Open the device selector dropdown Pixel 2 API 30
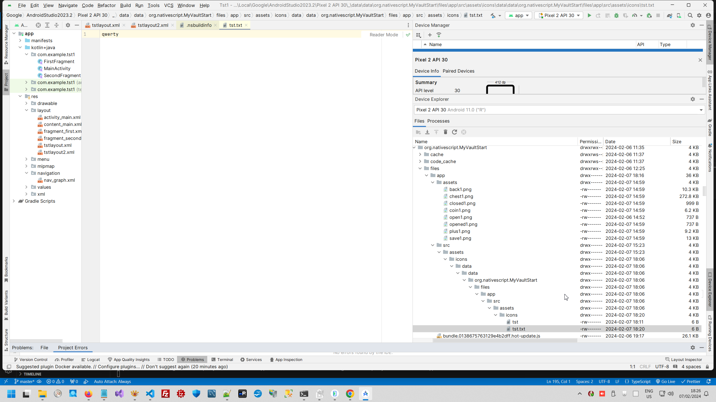This screenshot has width=716, height=402. coord(559,15)
